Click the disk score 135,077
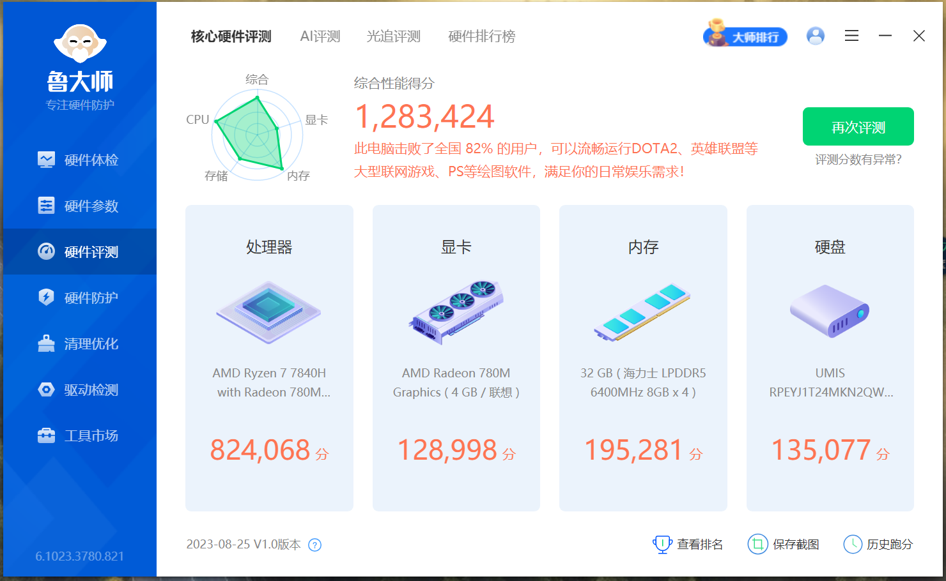946x581 pixels. point(821,450)
